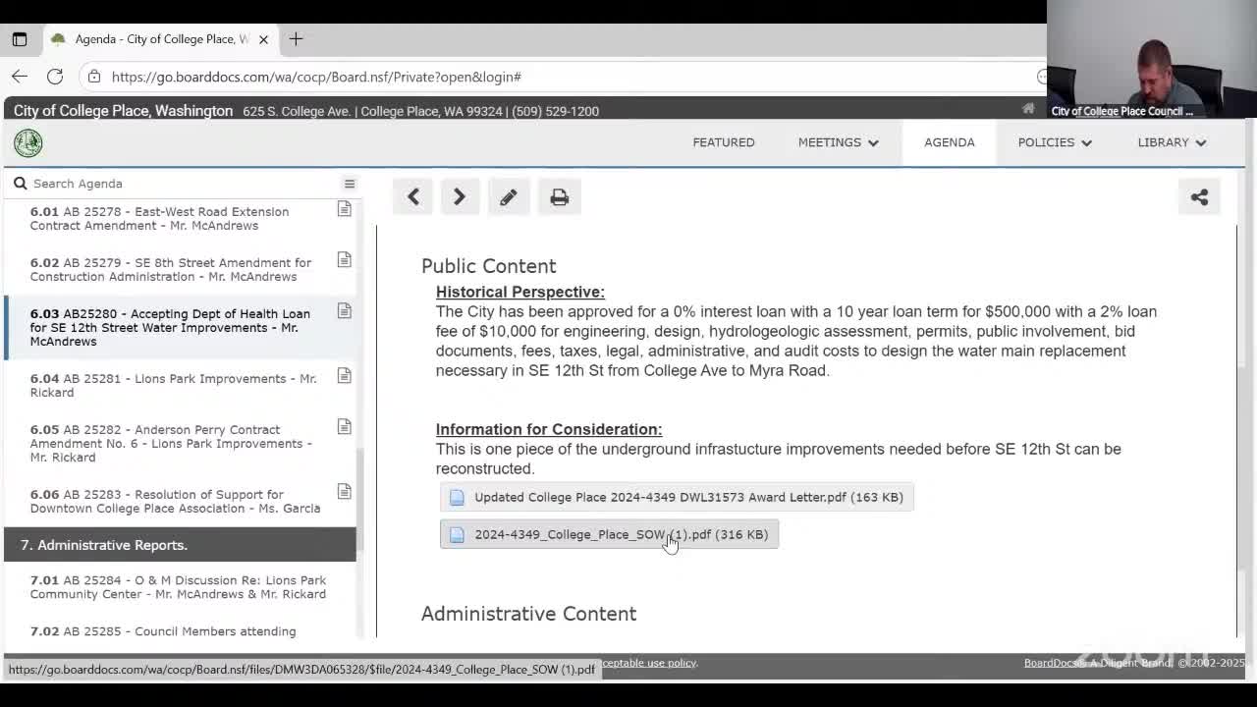Click the browser back arrow
Image resolution: width=1257 pixels, height=707 pixels.
pyautogui.click(x=20, y=77)
